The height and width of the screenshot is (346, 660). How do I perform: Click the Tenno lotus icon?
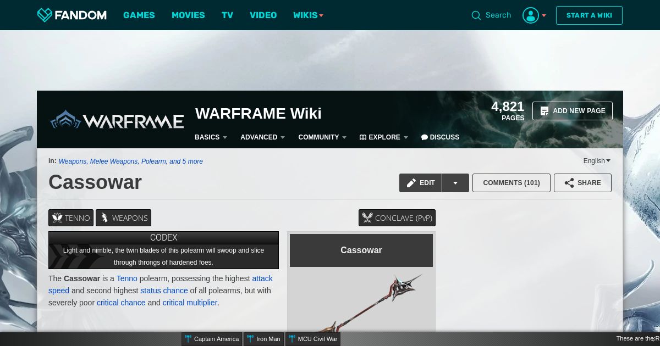57,218
